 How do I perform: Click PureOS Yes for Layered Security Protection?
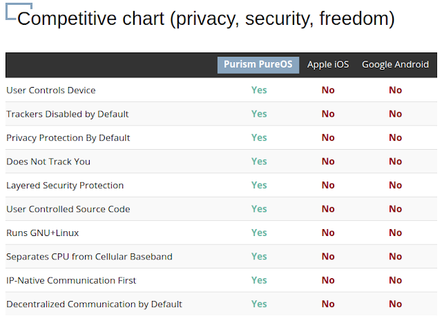coord(259,186)
